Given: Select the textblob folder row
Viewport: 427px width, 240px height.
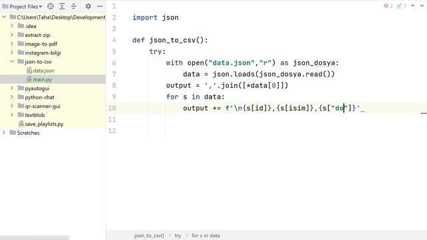Looking at the screenshot, I should tap(53, 115).
